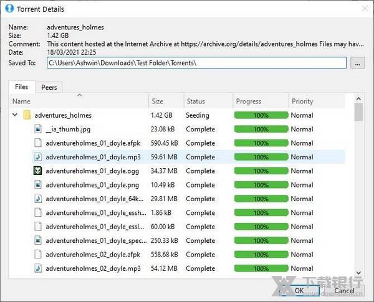
Task: Click the file list vertical scrollbar
Action: tap(358, 187)
